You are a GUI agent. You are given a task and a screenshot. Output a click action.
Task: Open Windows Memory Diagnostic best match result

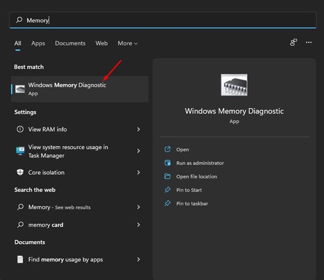pos(80,89)
